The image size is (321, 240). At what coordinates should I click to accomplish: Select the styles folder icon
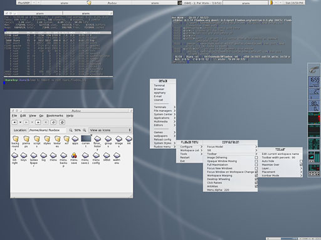click(47, 139)
